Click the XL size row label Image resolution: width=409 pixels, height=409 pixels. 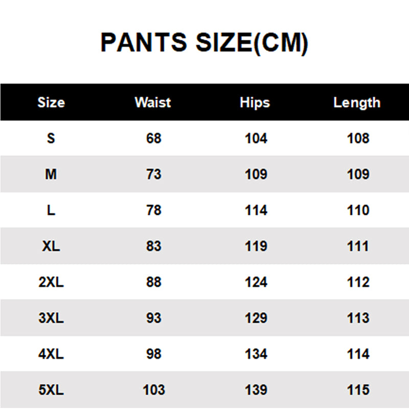coord(51,246)
